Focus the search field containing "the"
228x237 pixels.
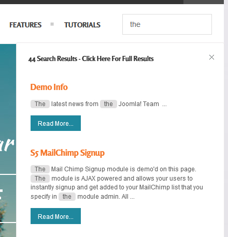tap(167, 24)
